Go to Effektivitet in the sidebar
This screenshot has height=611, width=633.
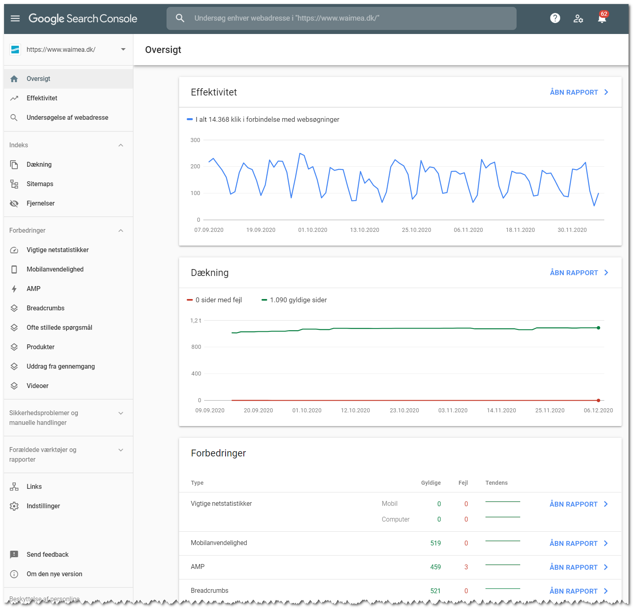click(x=68, y=98)
